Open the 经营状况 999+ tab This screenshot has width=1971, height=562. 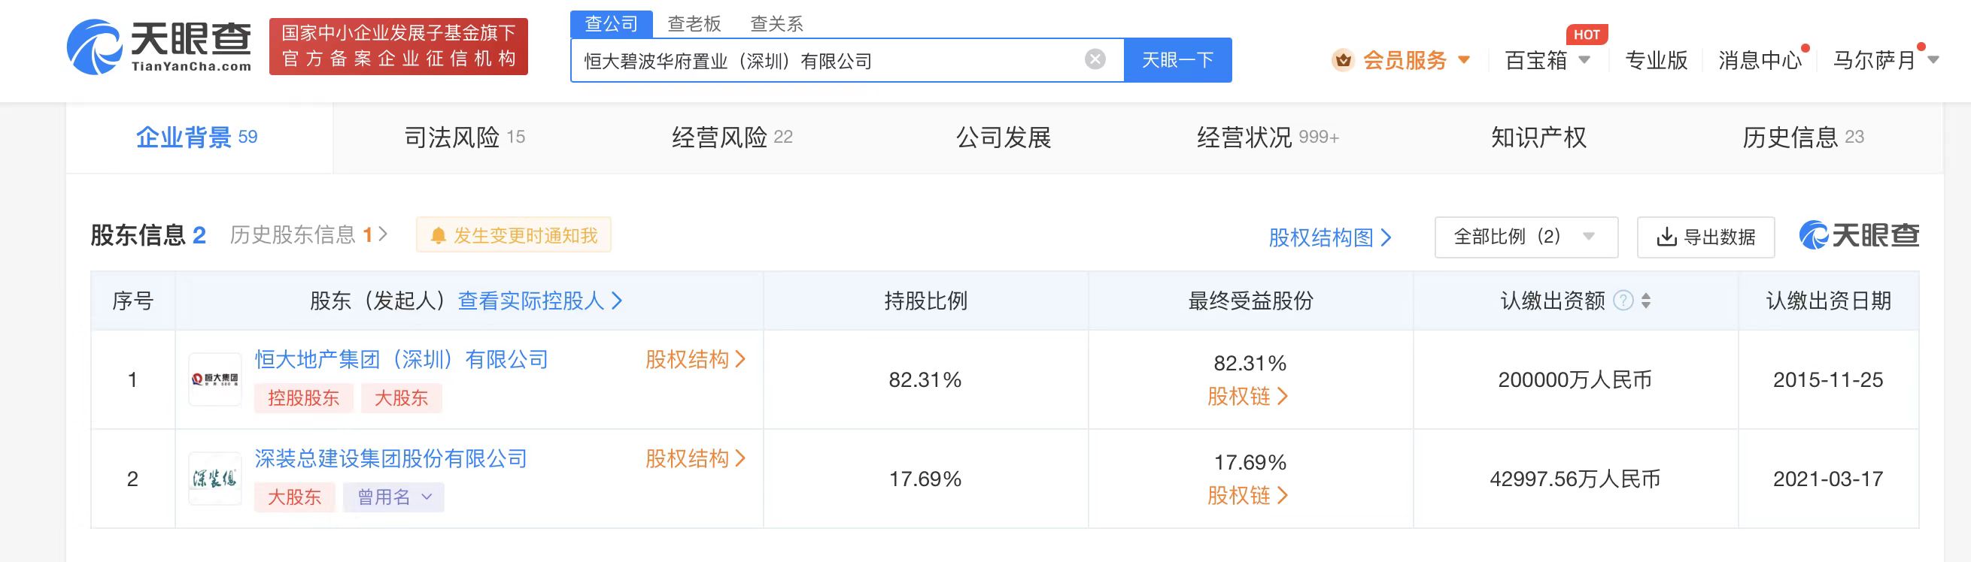click(x=1268, y=137)
